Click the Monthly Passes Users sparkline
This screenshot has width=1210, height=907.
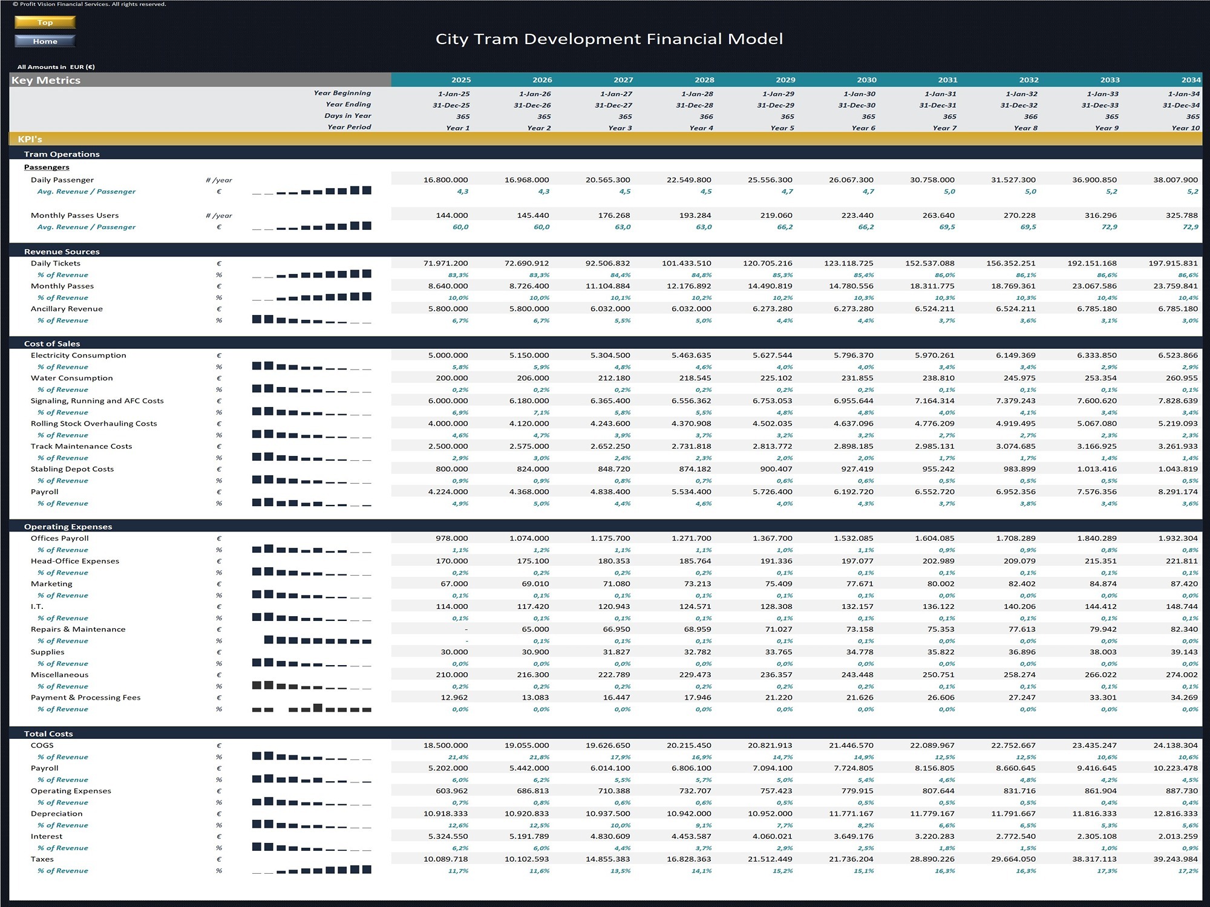tap(312, 226)
